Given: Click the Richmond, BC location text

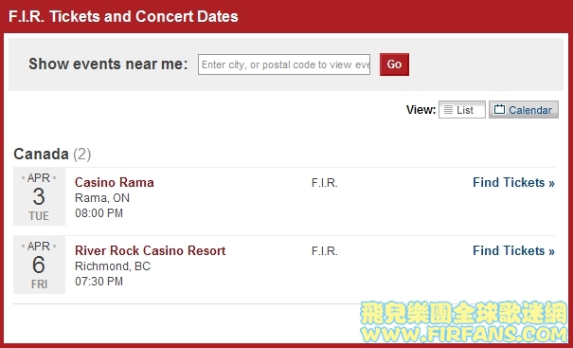Looking at the screenshot, I should pyautogui.click(x=113, y=266).
